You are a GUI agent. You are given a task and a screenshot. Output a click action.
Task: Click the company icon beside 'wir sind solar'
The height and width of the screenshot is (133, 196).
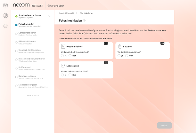48,6
